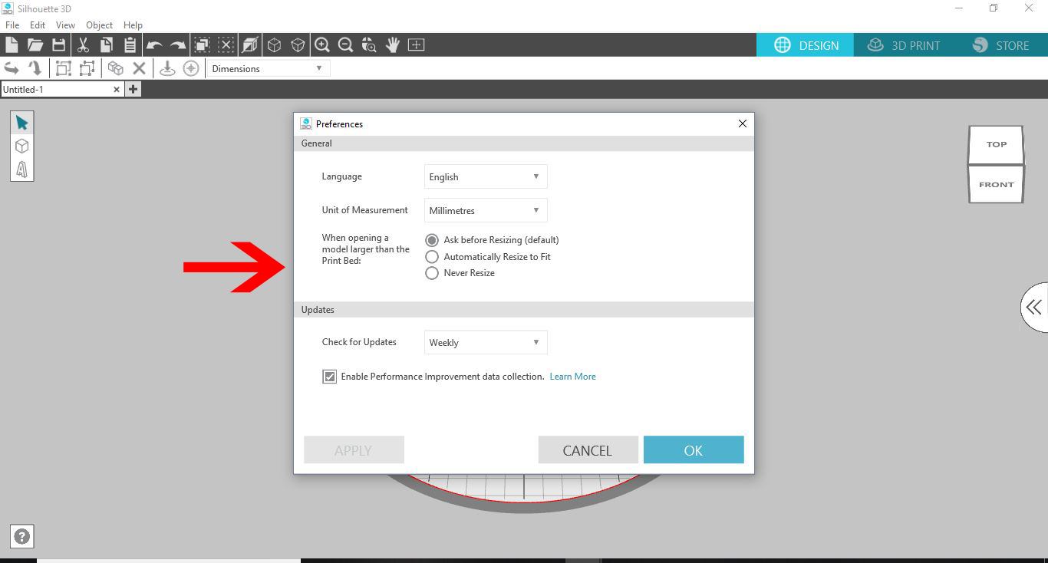1048x563 pixels.
Task: Open the View menu
Action: [65, 25]
